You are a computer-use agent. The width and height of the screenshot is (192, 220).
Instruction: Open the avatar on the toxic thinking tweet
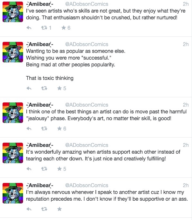(13, 52)
